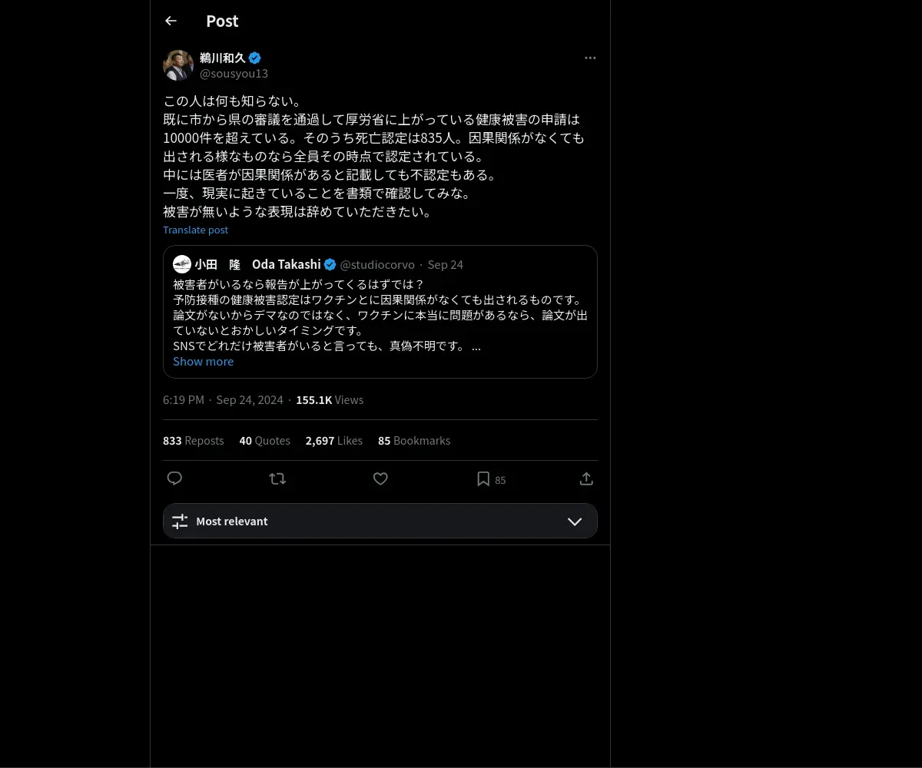Click verified badge beside Oda Takashi
Screen dimensions: 922x768
[330, 264]
